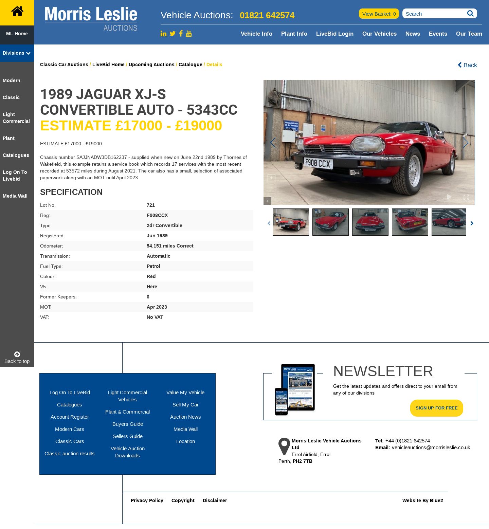Open the Facebook social icon
Viewport: 489px width, 529px height.
coord(181,33)
